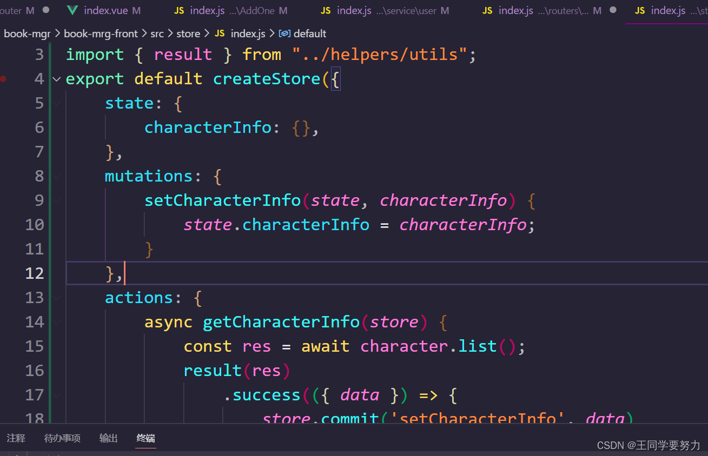
Task: Click the data parameter on line 17
Action: tap(360, 395)
